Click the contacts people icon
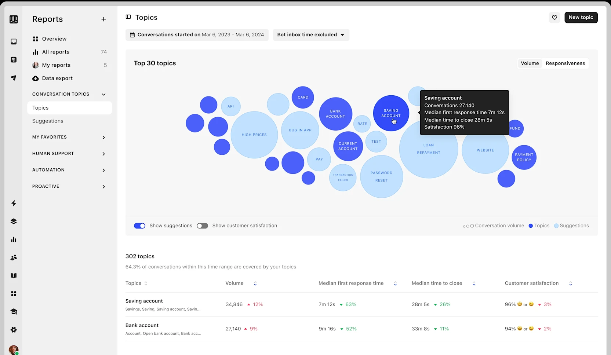 (14, 258)
